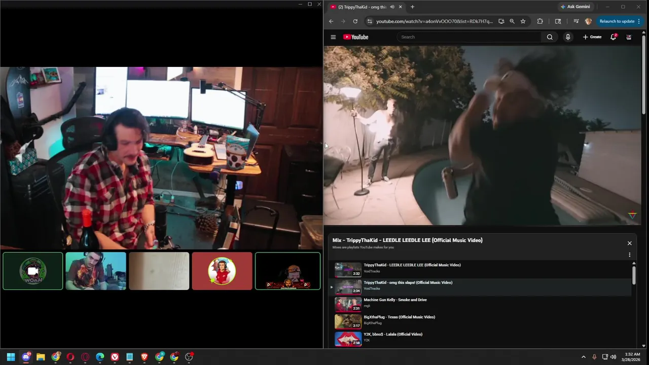Click the Ask Gemini button
649x365 pixels.
point(575,7)
